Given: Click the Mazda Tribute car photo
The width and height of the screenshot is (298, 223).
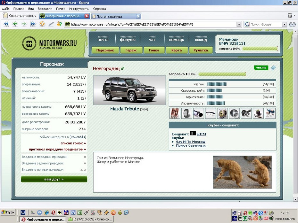Looking at the screenshot, I should [129, 90].
